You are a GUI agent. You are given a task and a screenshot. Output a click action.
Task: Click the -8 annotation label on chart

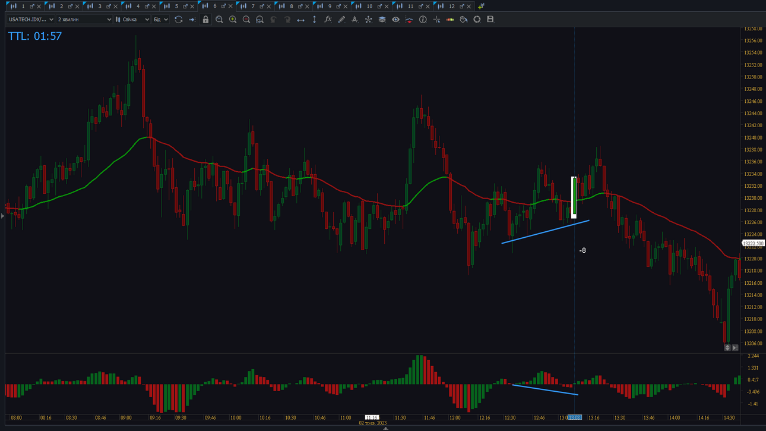pyautogui.click(x=583, y=251)
